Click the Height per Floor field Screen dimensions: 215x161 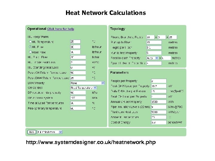click(154, 48)
